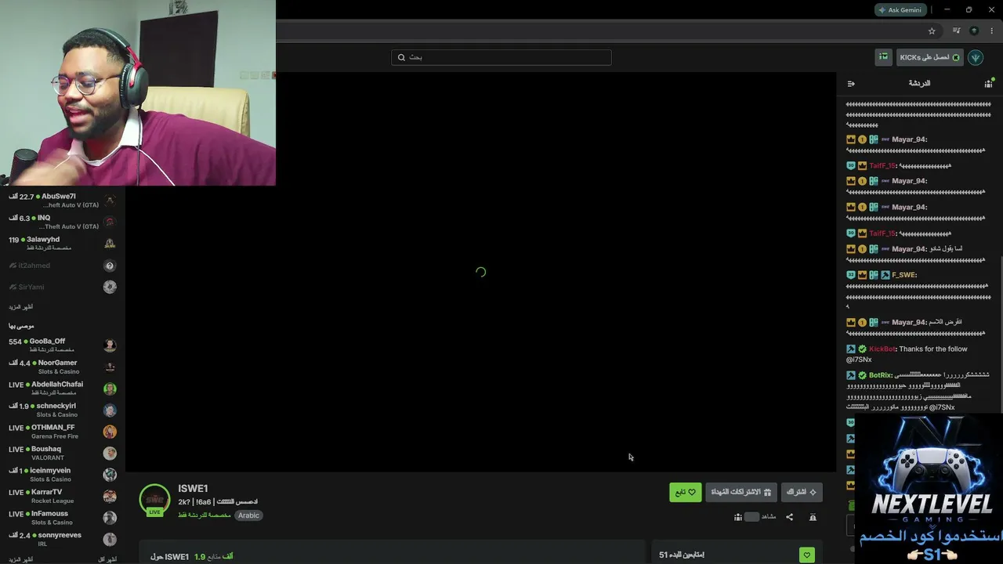Open Chrome's three-dot menu
The height and width of the screenshot is (564, 1003).
[x=991, y=31]
